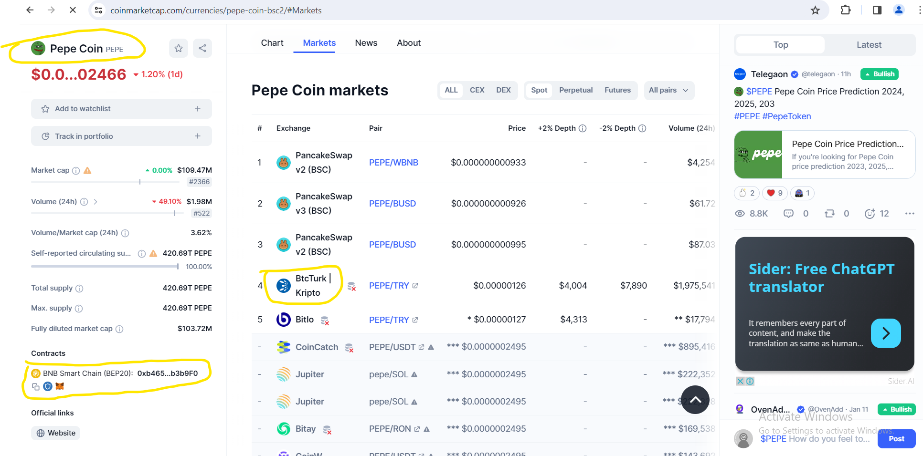Click the circulating supply progress bar
This screenshot has height=456, width=923.
[105, 267]
